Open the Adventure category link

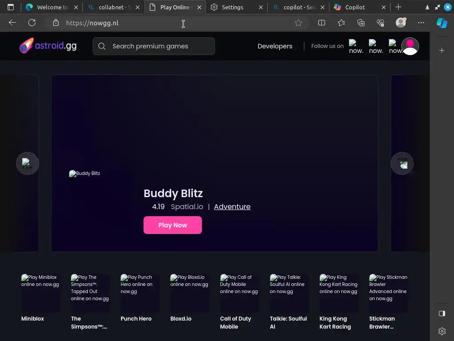(232, 206)
